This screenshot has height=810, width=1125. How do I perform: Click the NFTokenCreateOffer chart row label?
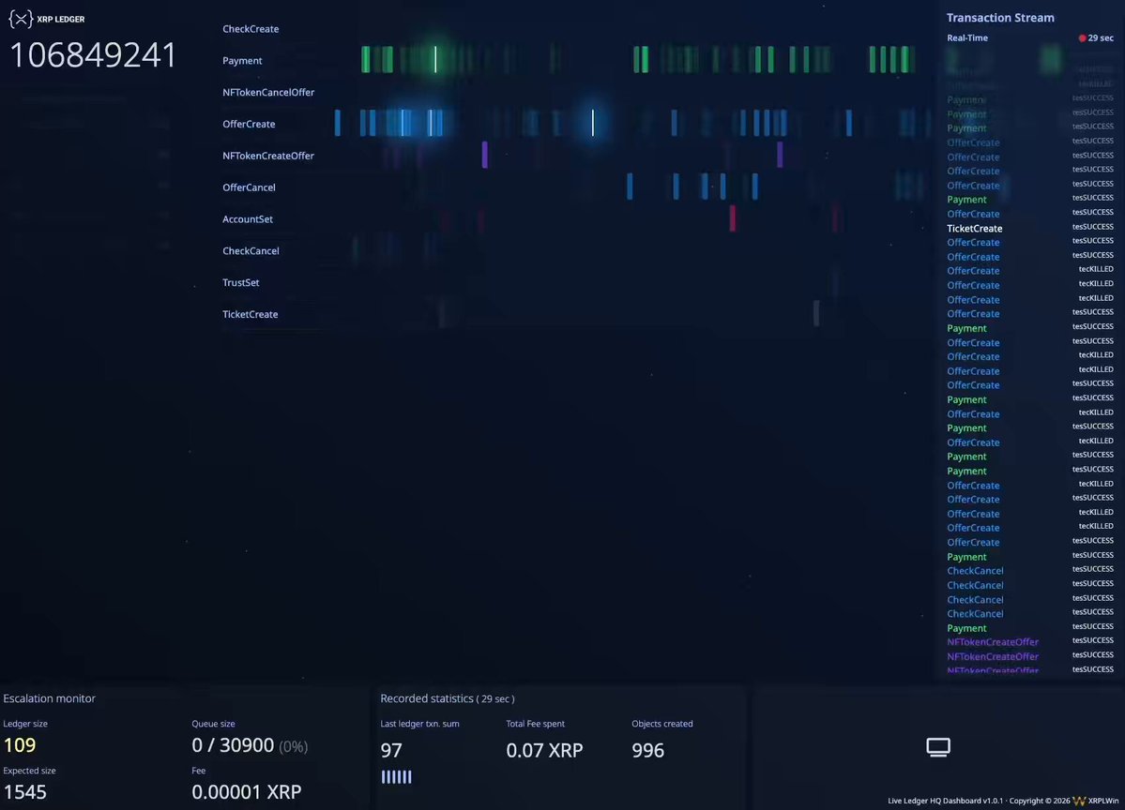click(268, 156)
